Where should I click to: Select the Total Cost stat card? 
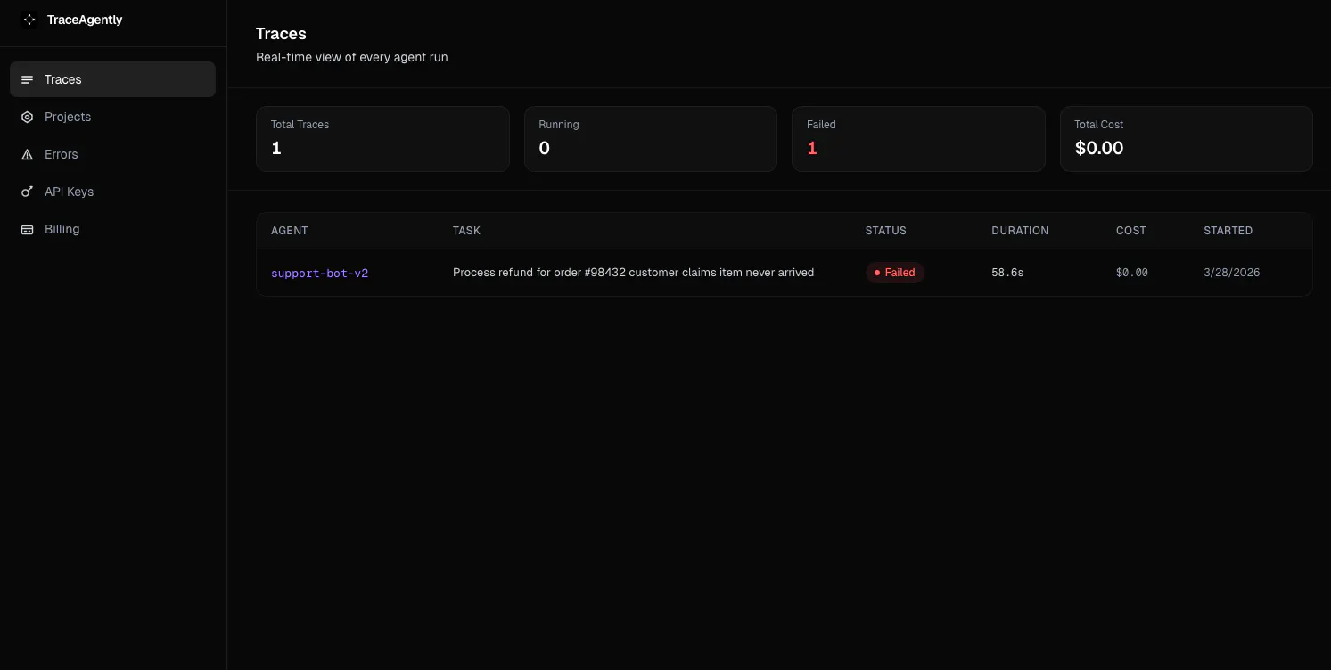click(1187, 139)
